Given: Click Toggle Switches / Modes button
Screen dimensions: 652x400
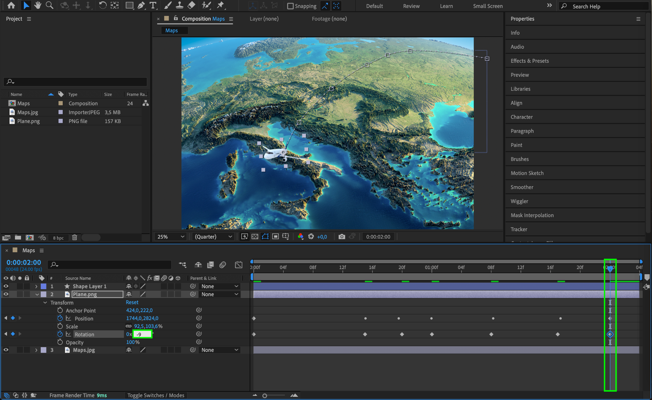Looking at the screenshot, I should 156,395.
